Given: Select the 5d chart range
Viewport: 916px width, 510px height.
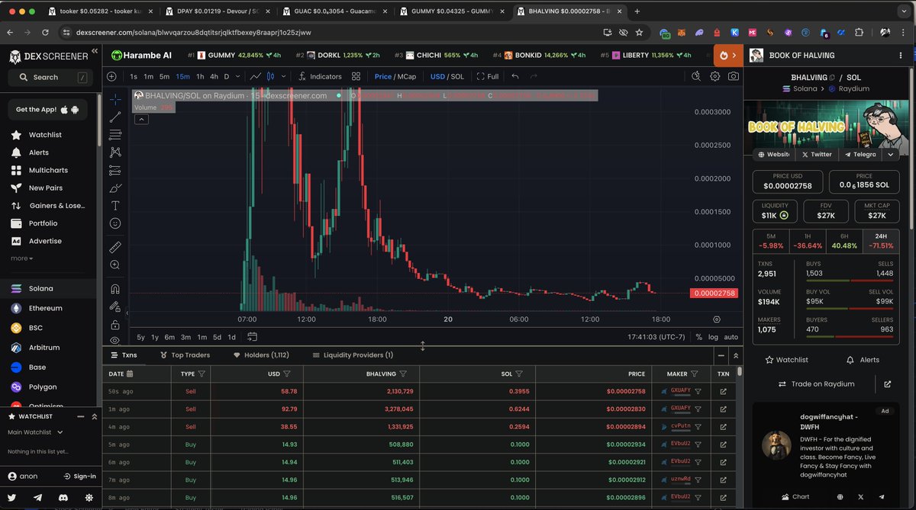Looking at the screenshot, I should point(217,337).
